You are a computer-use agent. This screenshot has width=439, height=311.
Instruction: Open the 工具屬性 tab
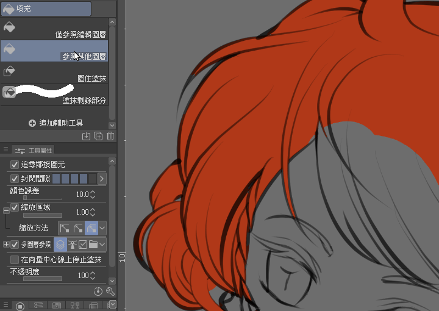tap(34, 151)
